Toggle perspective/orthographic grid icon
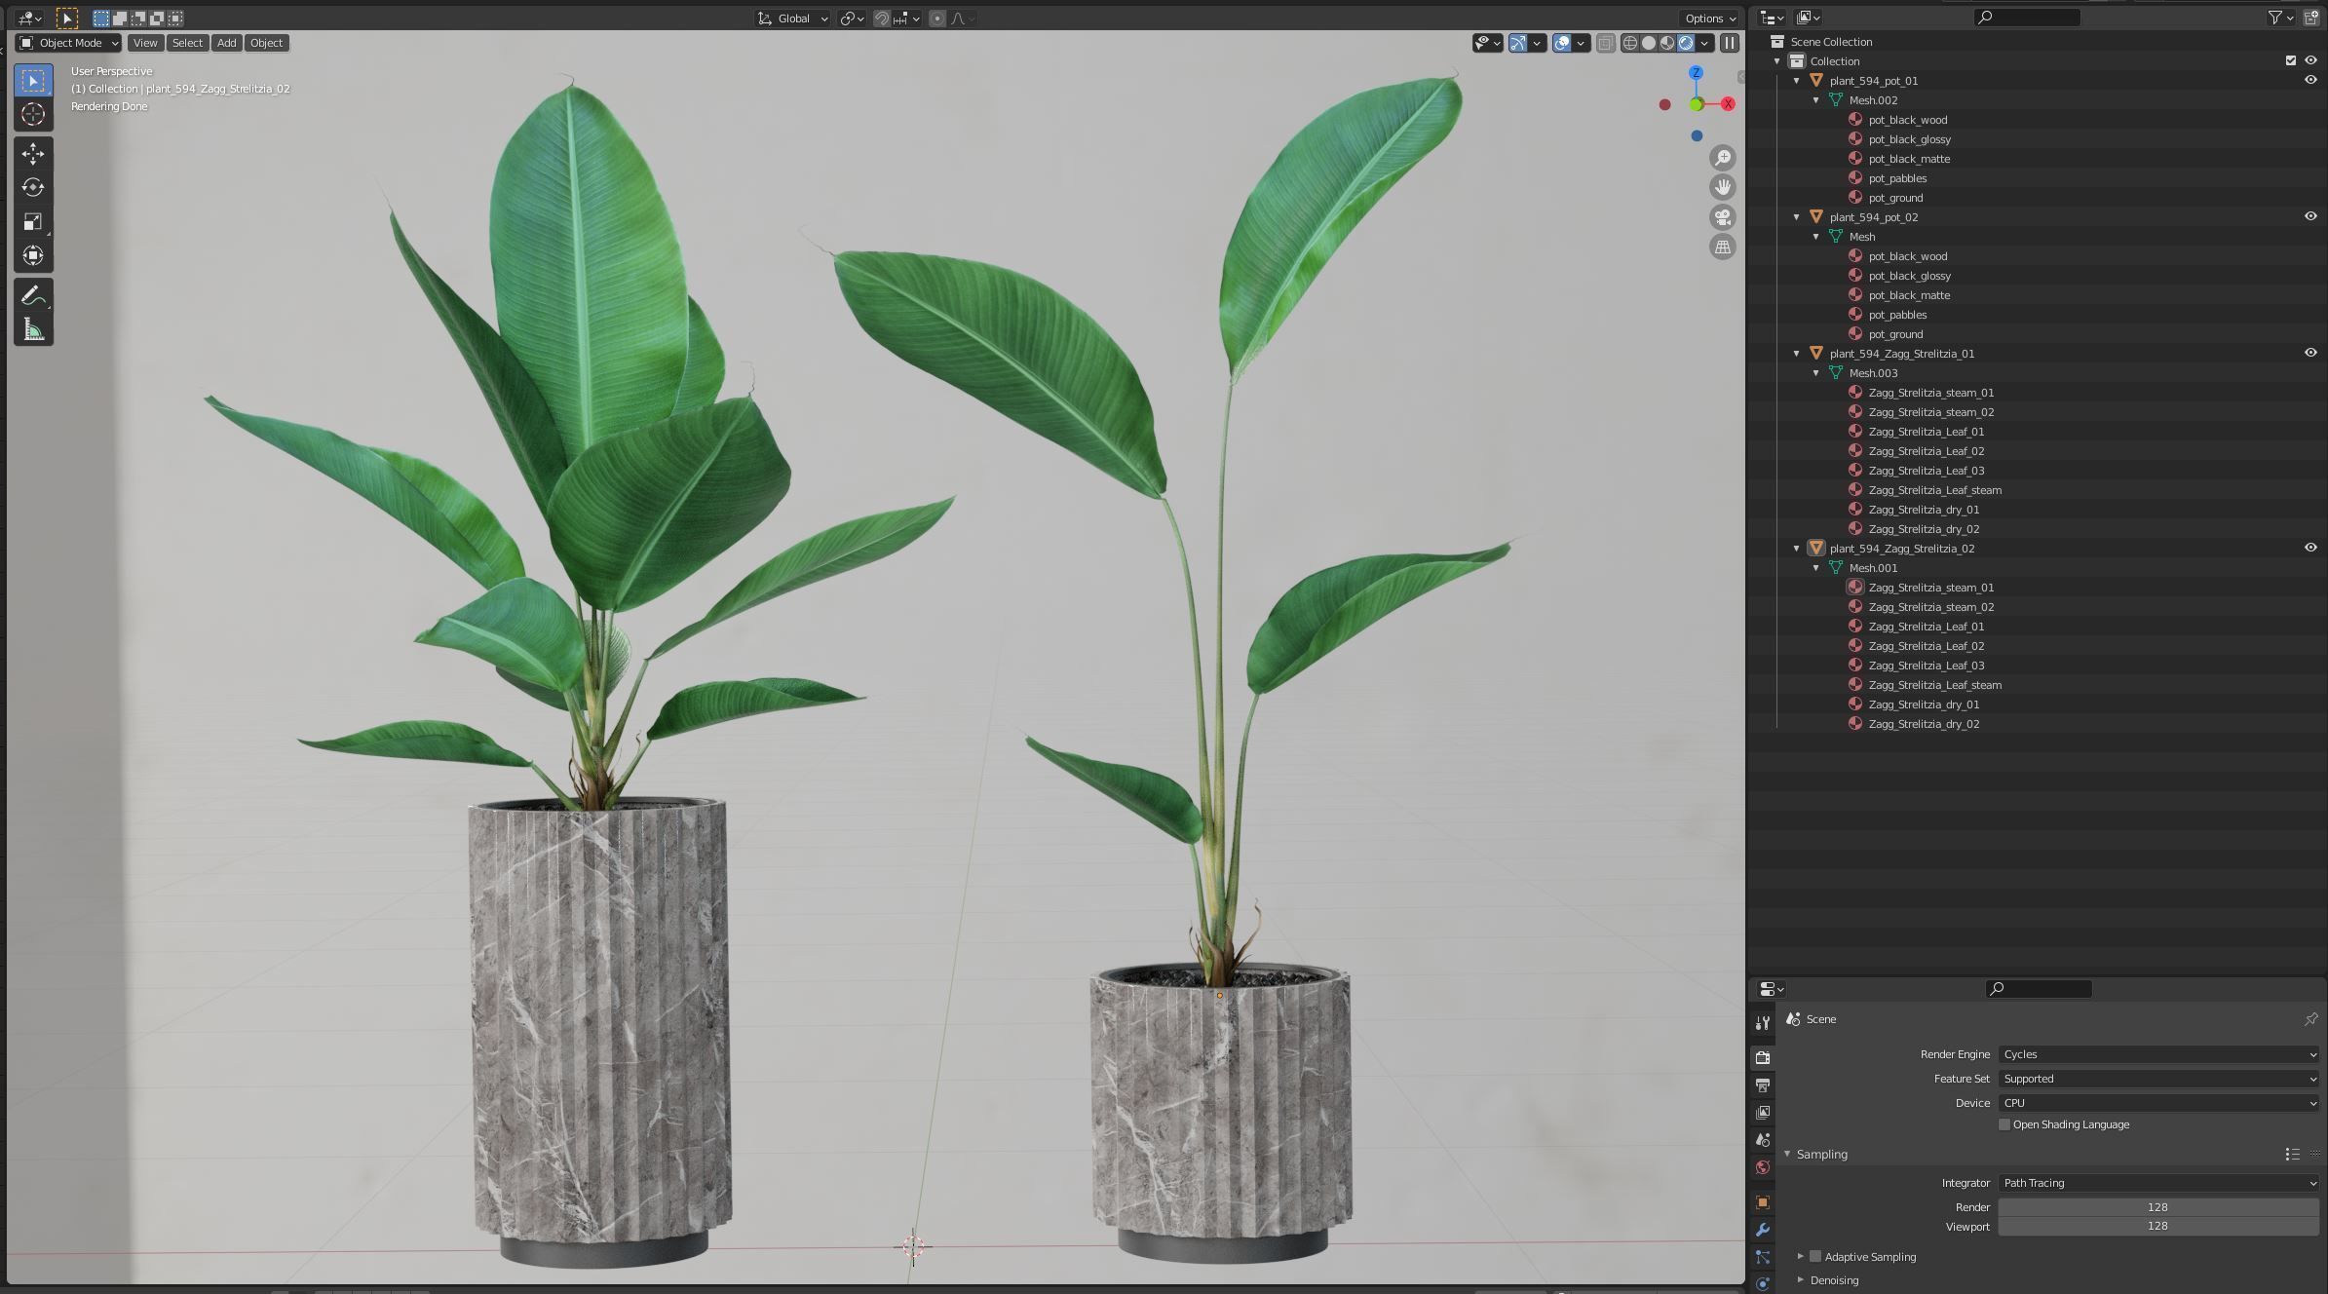2328x1294 pixels. [1723, 247]
